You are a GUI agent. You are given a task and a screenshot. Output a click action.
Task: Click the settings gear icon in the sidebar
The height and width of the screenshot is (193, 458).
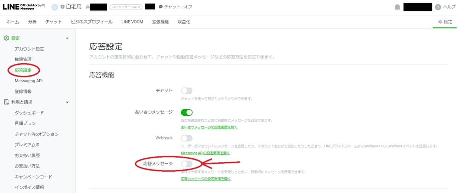(6, 38)
